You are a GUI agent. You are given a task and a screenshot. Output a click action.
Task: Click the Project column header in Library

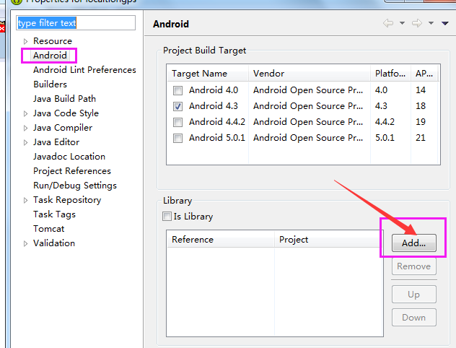(x=328, y=240)
